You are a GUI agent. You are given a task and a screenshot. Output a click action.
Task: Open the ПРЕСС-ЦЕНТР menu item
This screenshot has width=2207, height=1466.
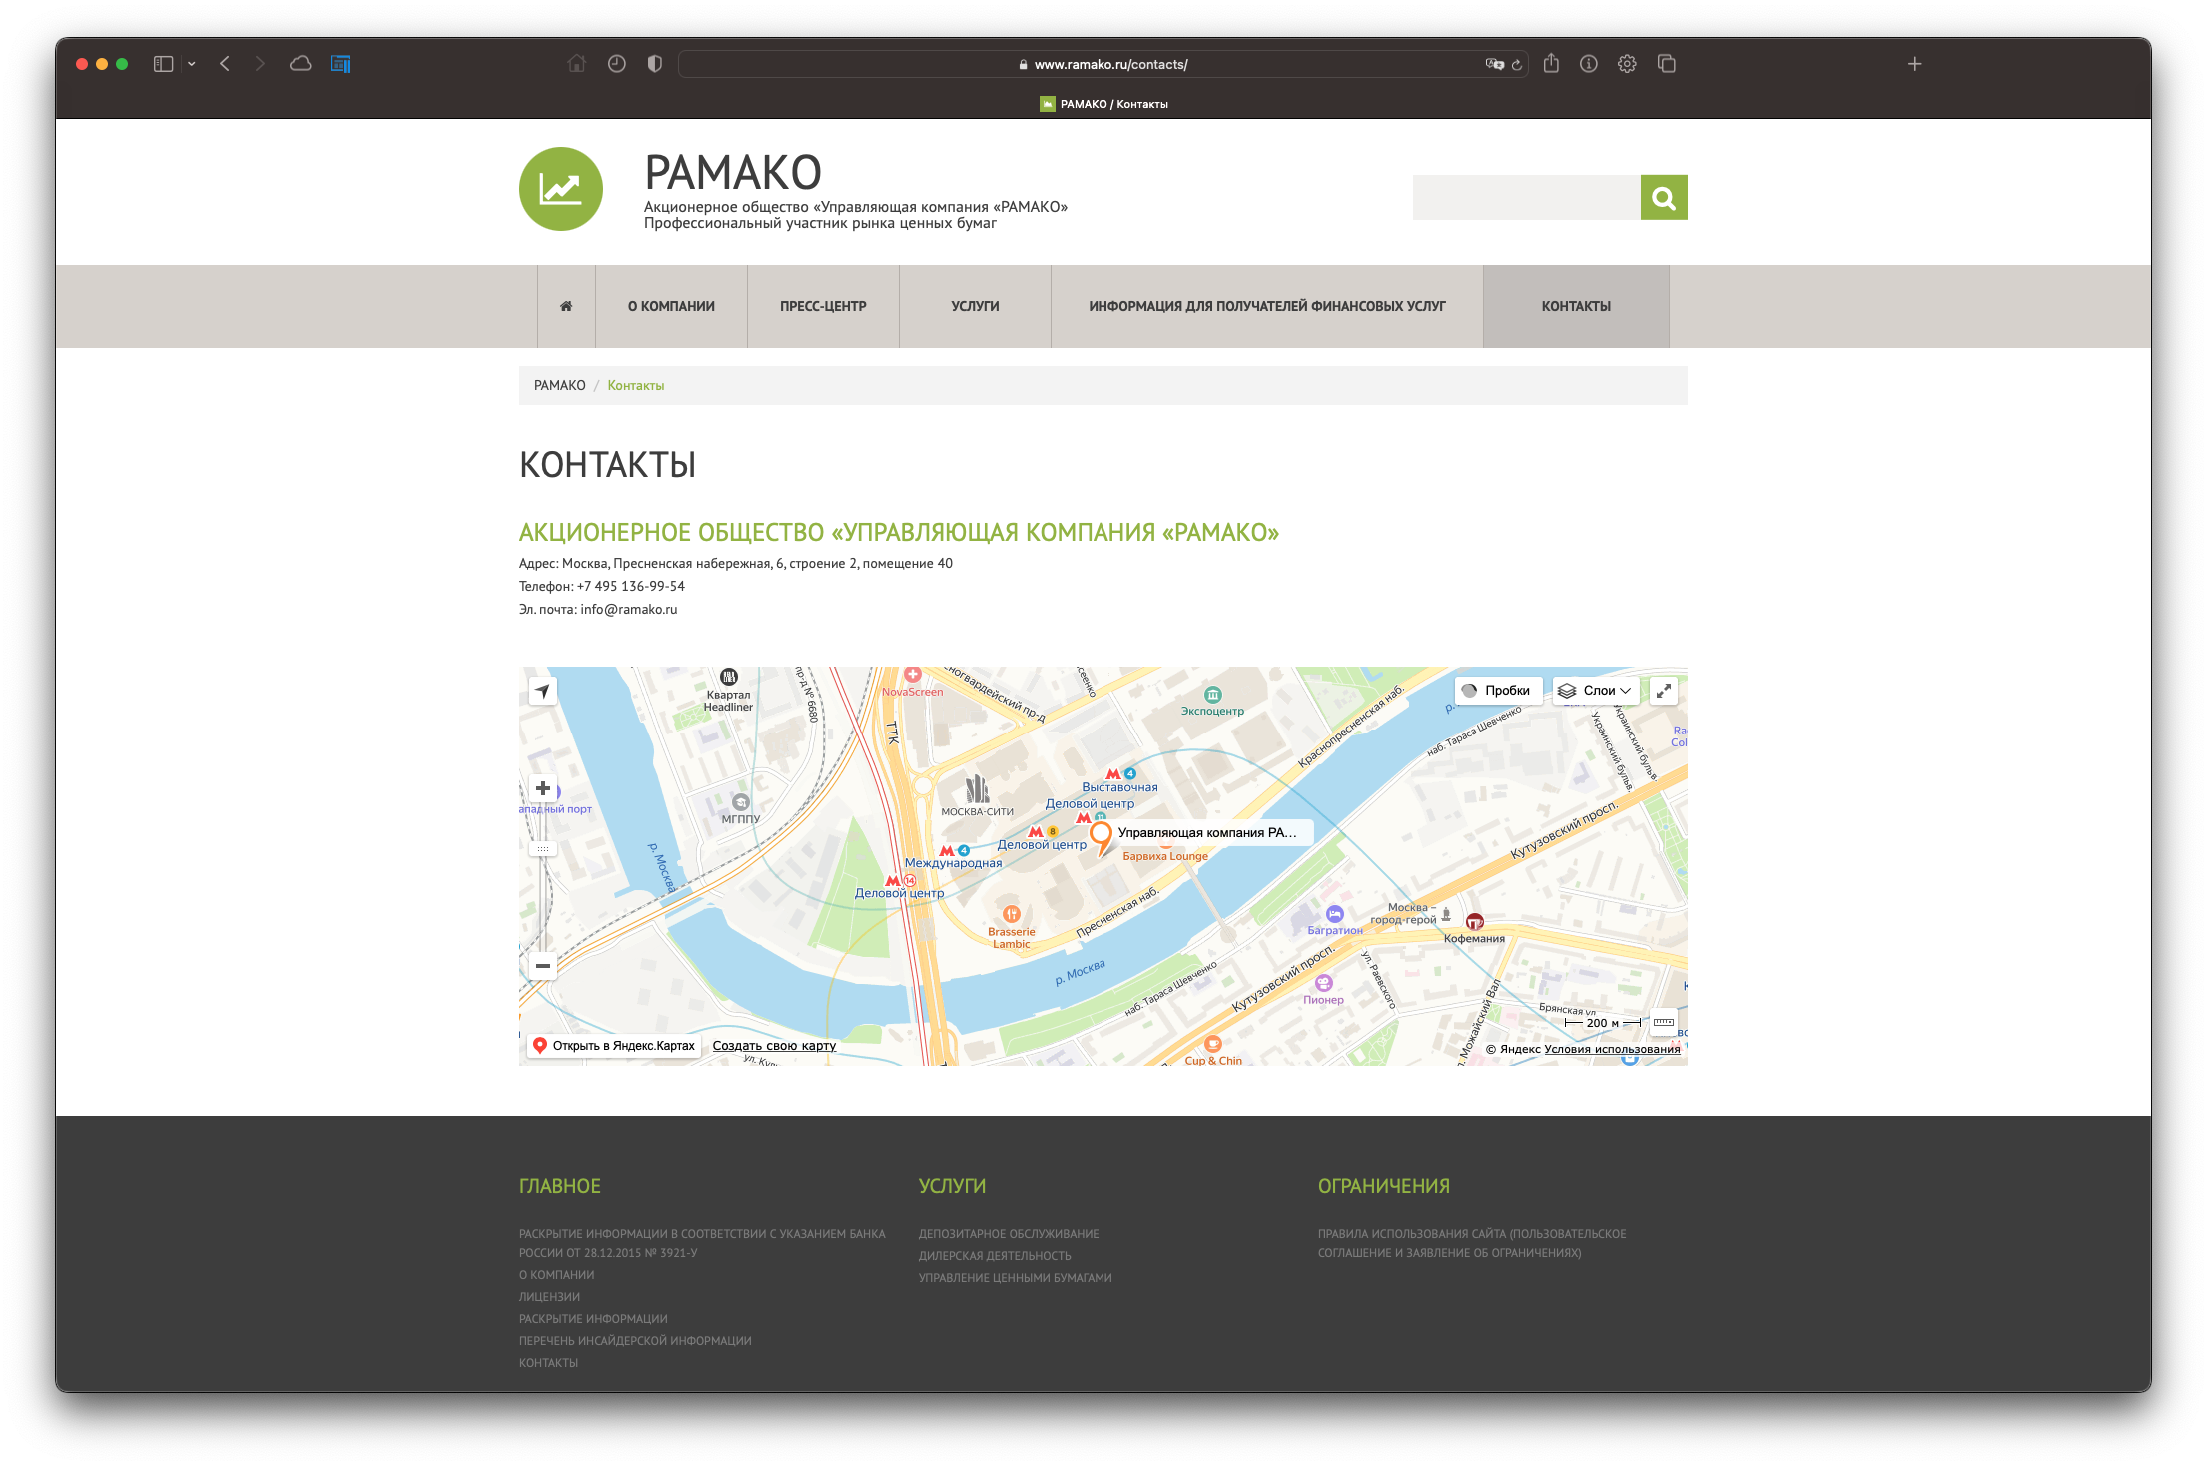click(x=823, y=306)
